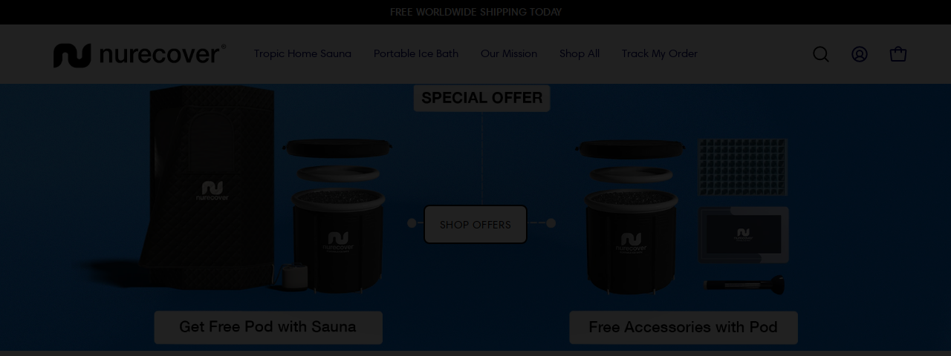
Task: Click Get Free Pod with Sauna banner
Action: [268, 327]
